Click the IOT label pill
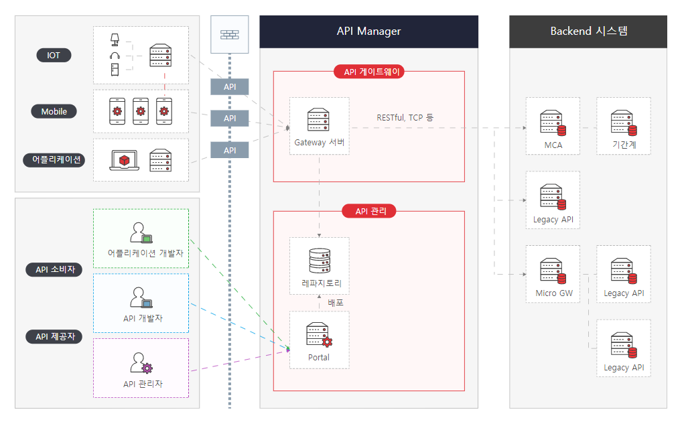This screenshot has width=682, height=424. (x=54, y=55)
